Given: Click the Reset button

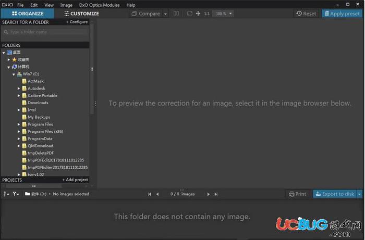Looking at the screenshot, I should pyautogui.click(x=306, y=14).
